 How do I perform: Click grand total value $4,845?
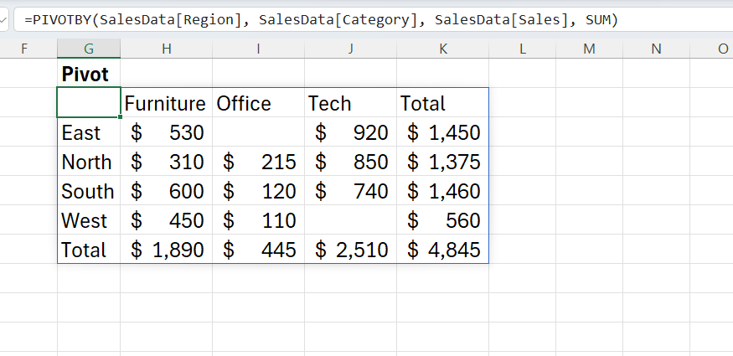442,249
